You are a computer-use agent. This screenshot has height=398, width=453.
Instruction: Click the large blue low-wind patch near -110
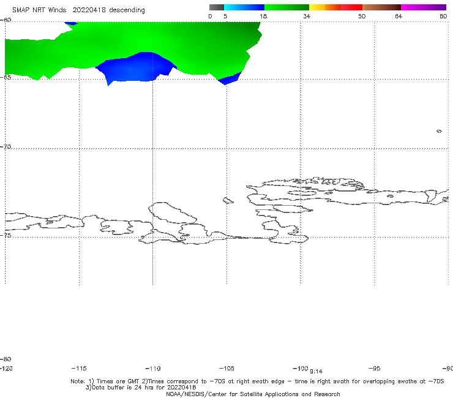click(136, 68)
